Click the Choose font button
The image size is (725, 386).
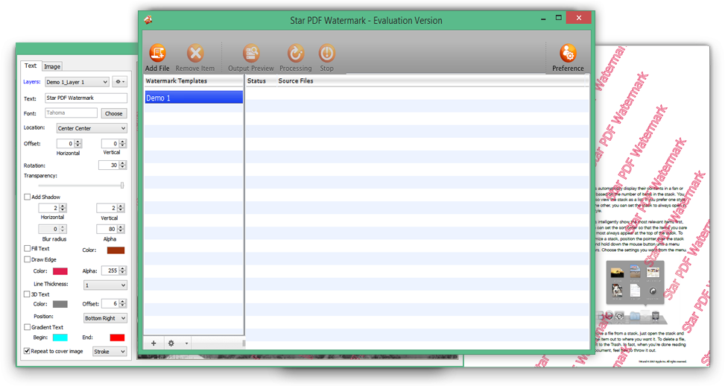[113, 113]
